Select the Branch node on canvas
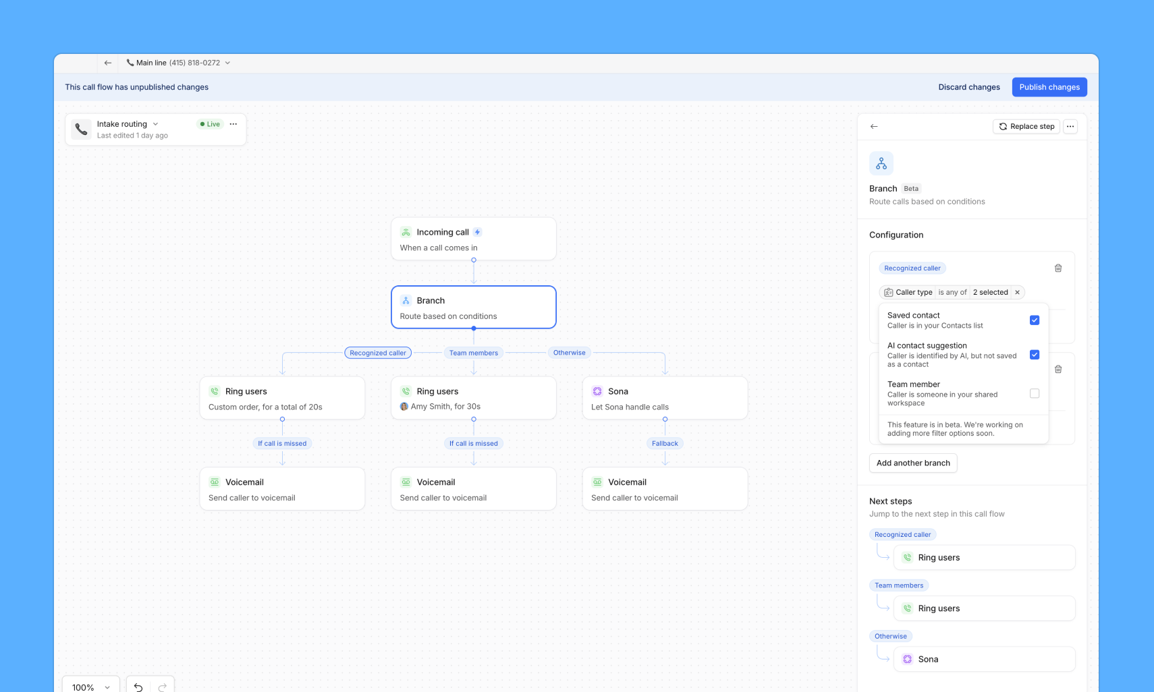 [x=474, y=308]
